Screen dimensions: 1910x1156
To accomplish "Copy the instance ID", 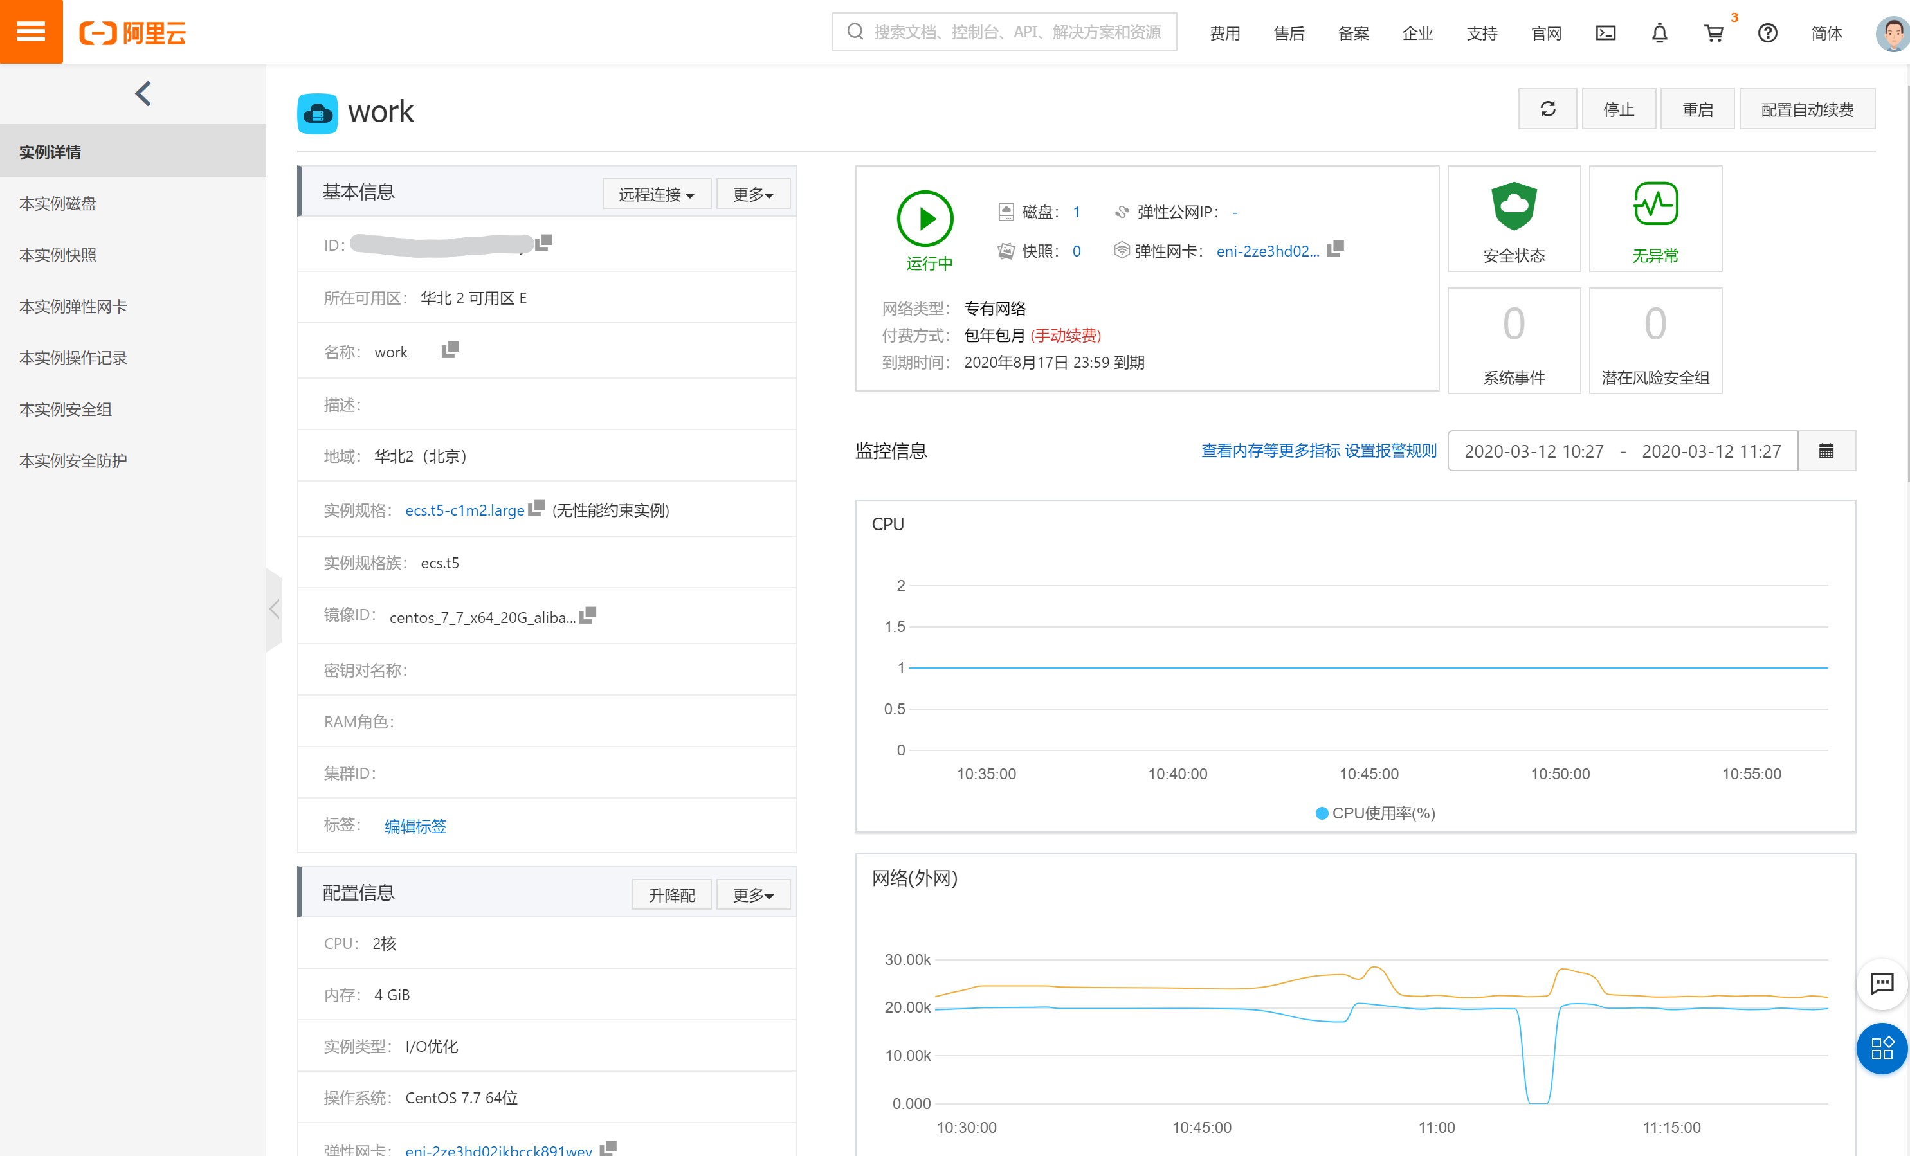I will pos(543,243).
